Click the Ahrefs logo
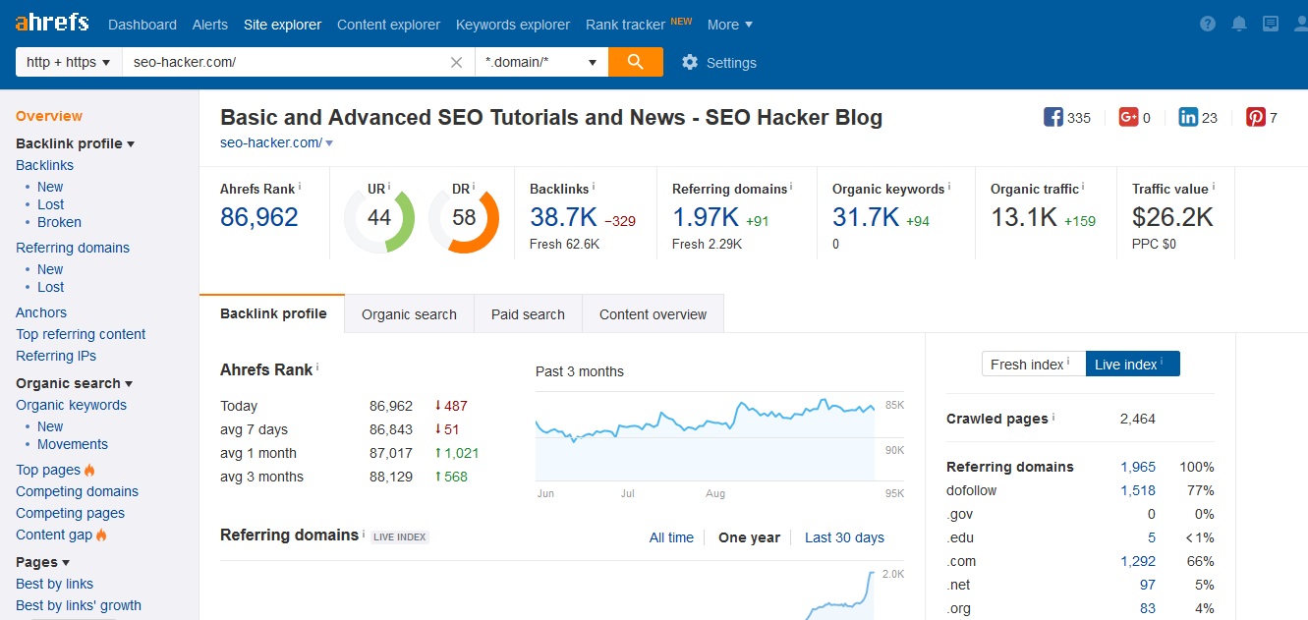 (x=52, y=23)
